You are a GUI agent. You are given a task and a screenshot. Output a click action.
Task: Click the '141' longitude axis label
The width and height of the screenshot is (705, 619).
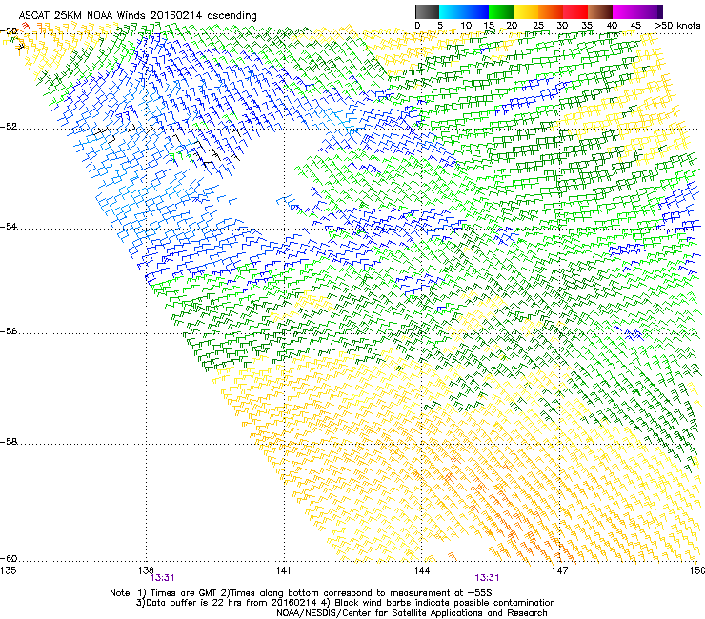(284, 570)
